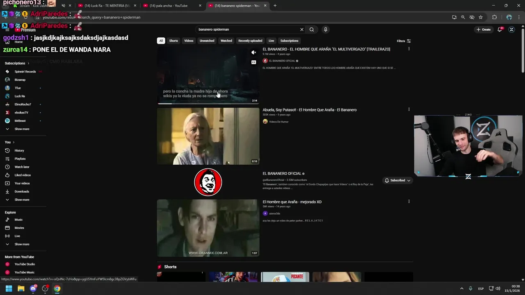Open the EL BANANERO OFICIAL channel name
Viewport: 525px width, 295px height.
tap(282, 174)
